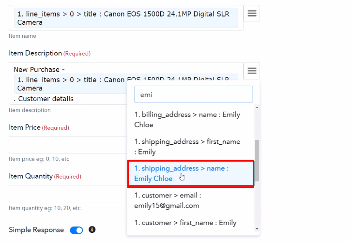
Task: Click the 'Item Description' label
Action: click(35, 53)
